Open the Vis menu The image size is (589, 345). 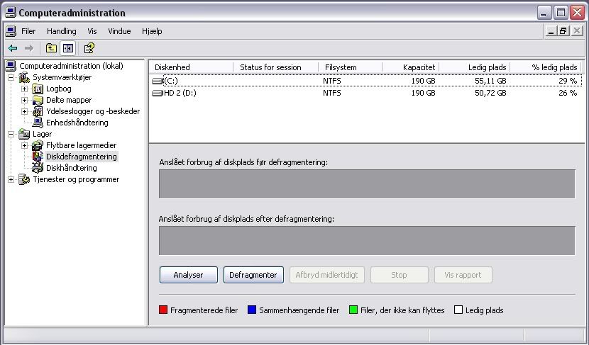click(92, 31)
